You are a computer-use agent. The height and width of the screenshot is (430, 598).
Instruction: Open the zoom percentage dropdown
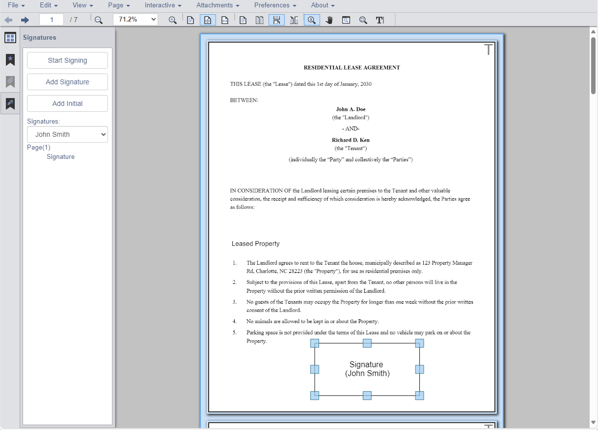(136, 20)
